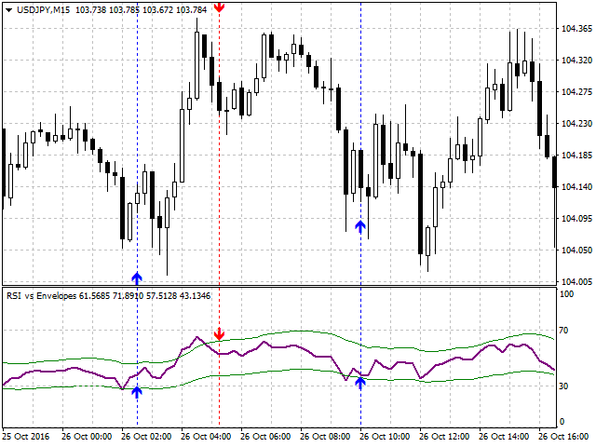
Task: Click the 26 Oct 14:00 time label
Action: coord(504,437)
